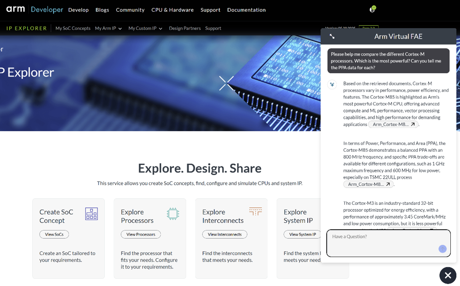Expand the My Custom IP dropdown
Image resolution: width=460 pixels, height=286 pixels.
(145, 29)
